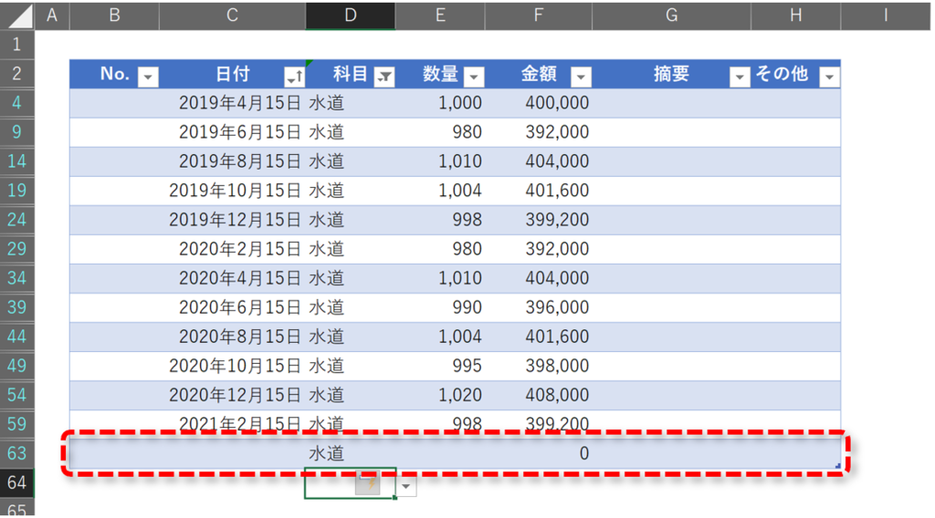Select row 63 header
This screenshot has width=935, height=518.
click(x=16, y=453)
